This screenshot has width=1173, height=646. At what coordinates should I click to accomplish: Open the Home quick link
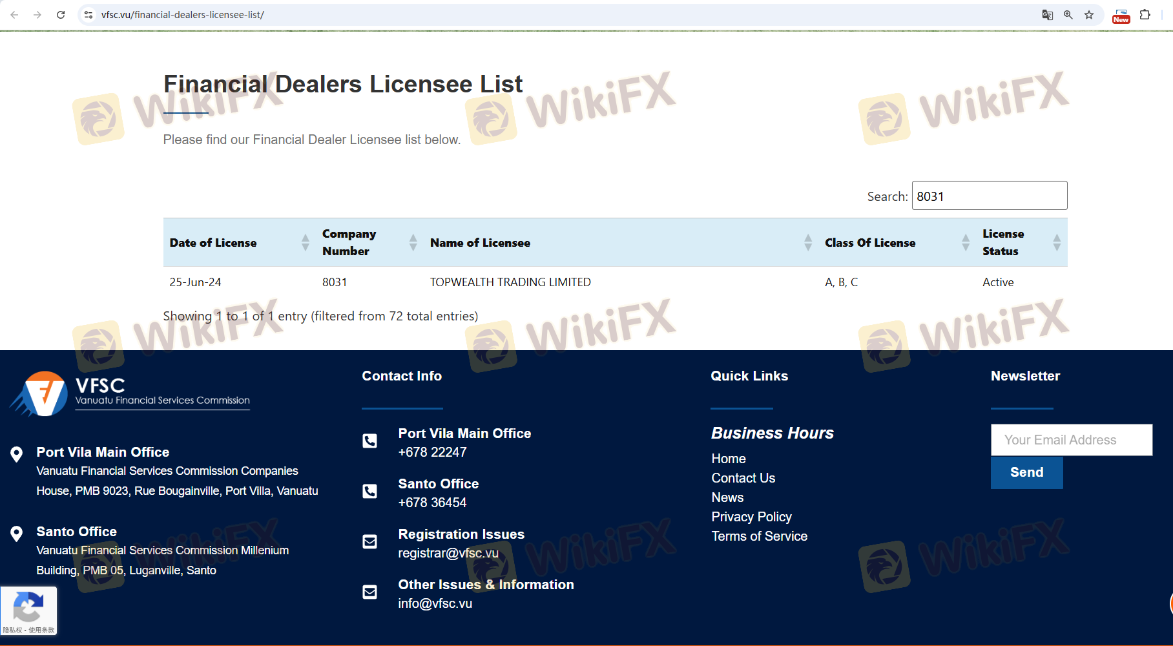point(729,459)
